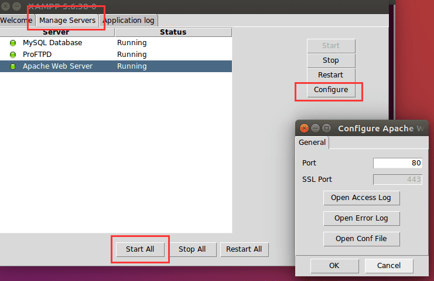434x281 pixels.
Task: Click the Server column header
Action: tap(57, 32)
